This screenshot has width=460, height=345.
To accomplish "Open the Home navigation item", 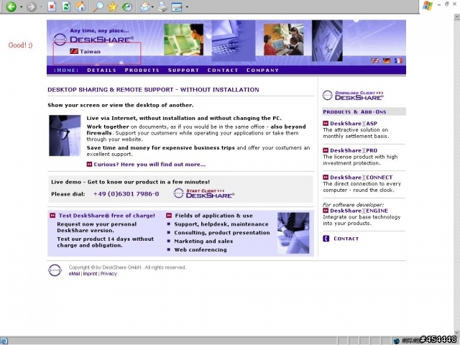I will 66,70.
